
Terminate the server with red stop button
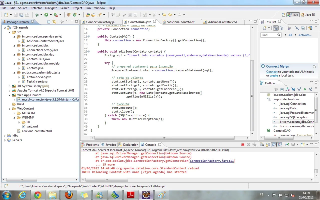click(243, 144)
